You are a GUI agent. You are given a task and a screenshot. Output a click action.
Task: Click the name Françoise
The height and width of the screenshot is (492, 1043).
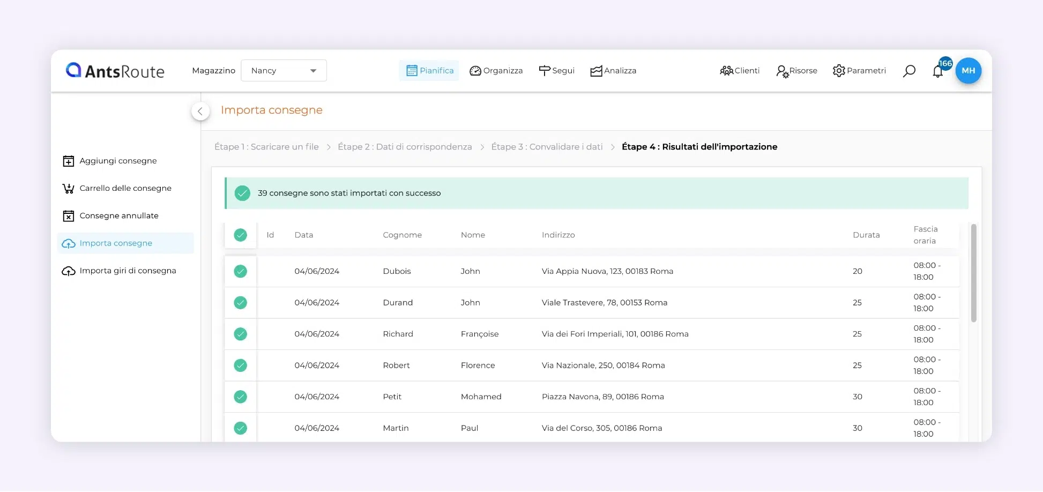[480, 334]
